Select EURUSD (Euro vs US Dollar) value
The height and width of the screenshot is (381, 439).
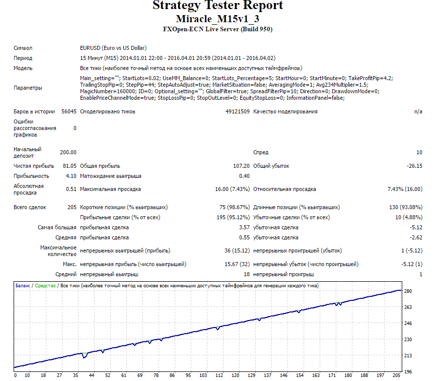click(x=113, y=48)
